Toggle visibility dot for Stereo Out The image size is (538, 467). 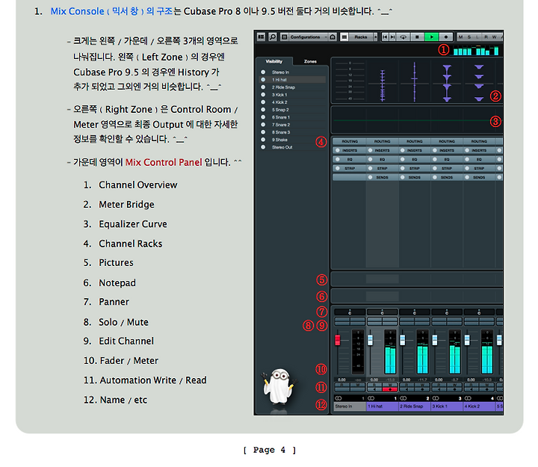click(x=263, y=147)
